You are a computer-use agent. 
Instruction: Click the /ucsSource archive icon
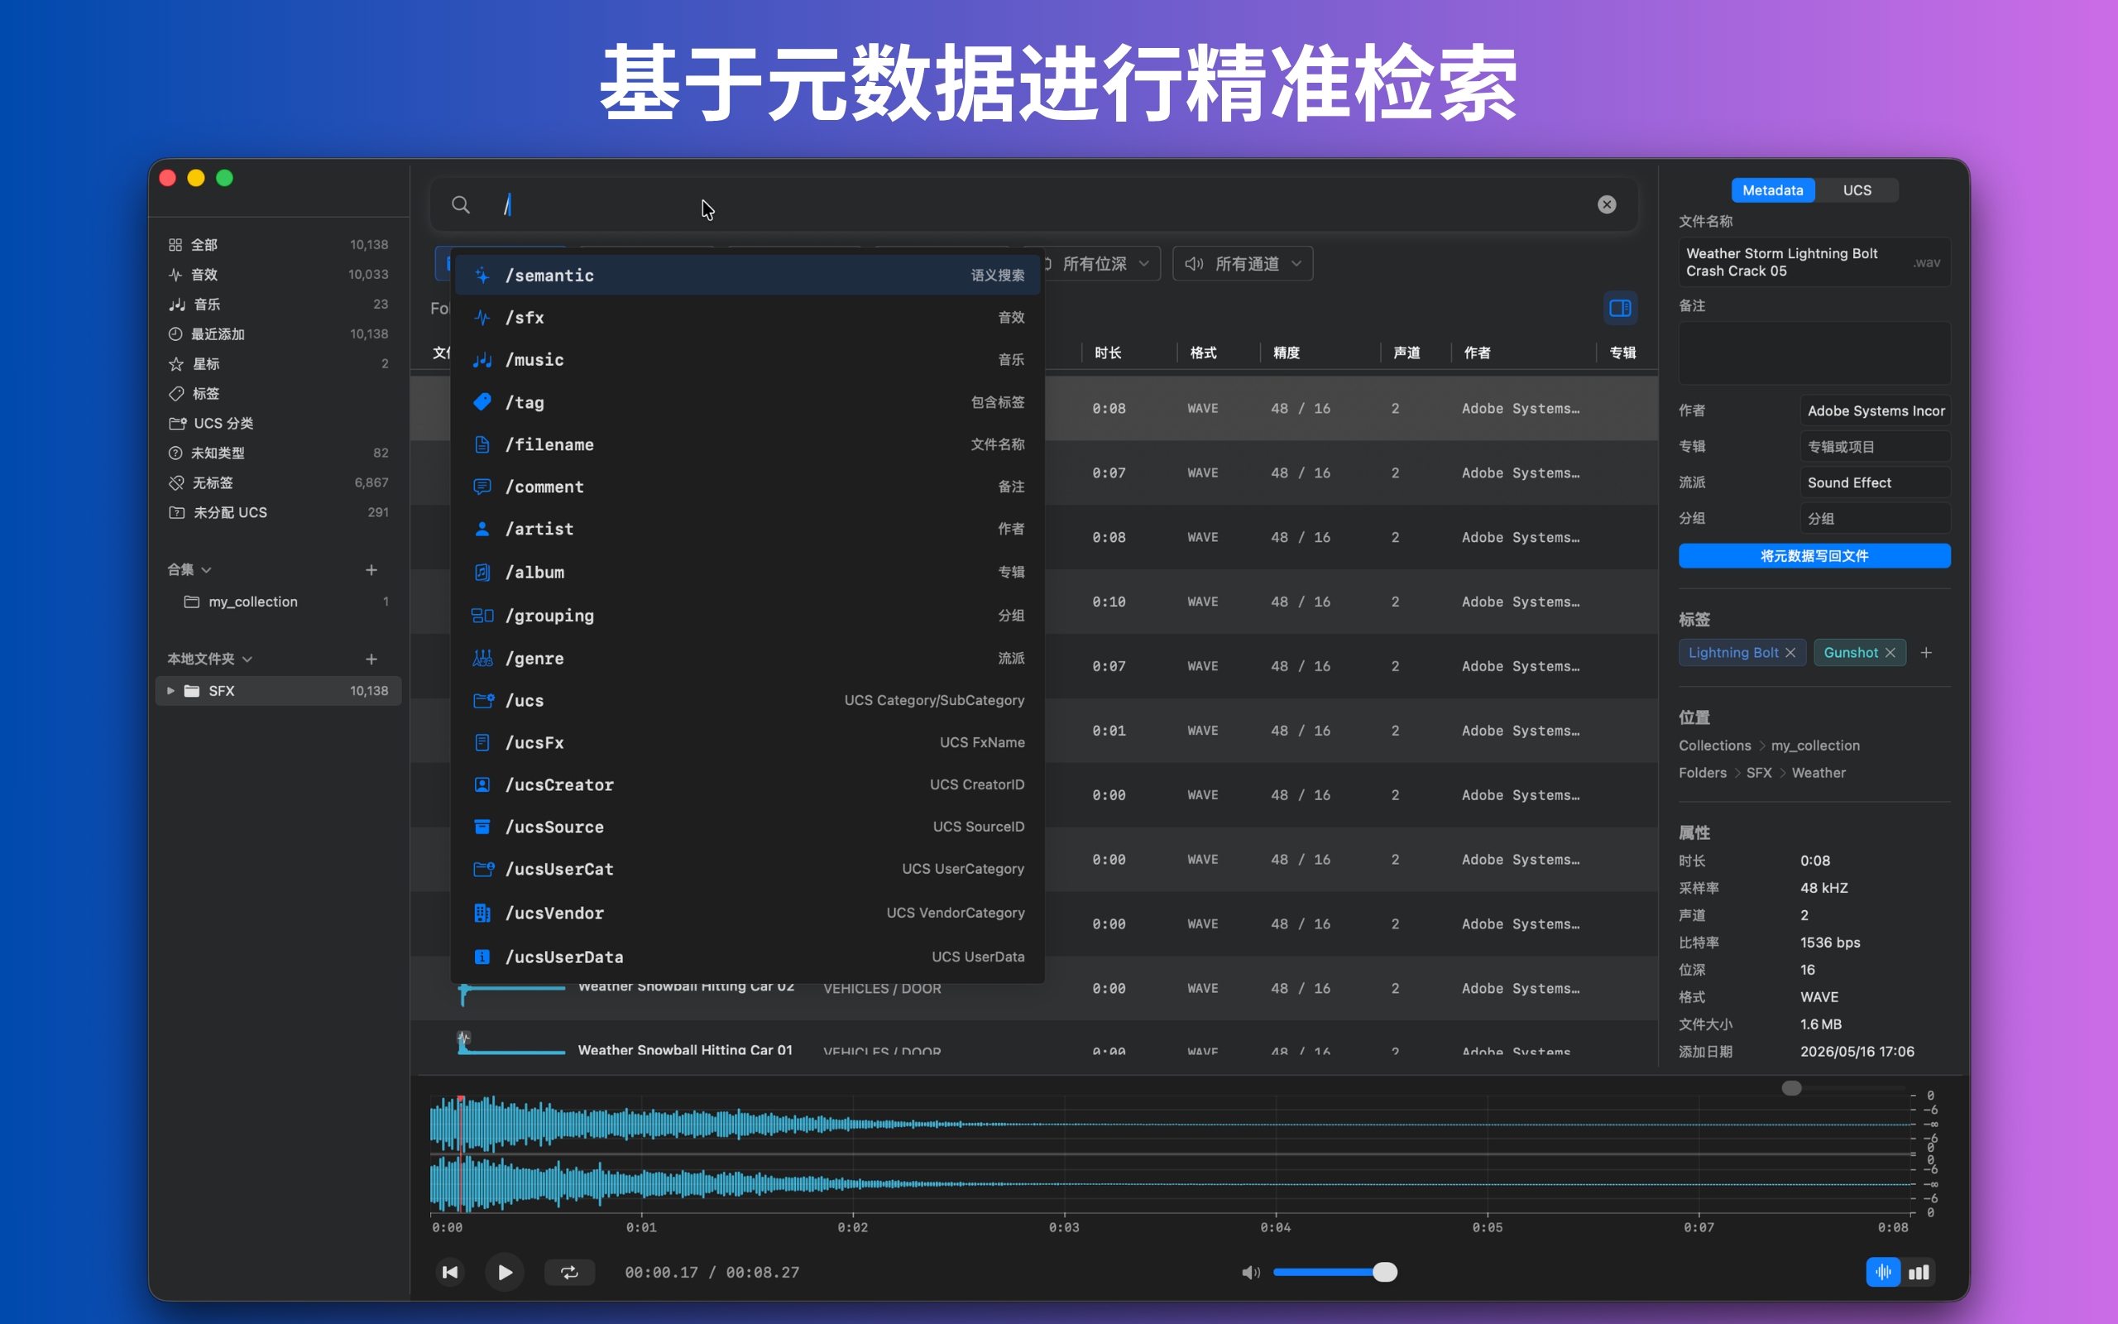[x=482, y=827]
